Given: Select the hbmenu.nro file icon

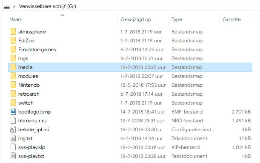Looking at the screenshot, I should point(13,120).
